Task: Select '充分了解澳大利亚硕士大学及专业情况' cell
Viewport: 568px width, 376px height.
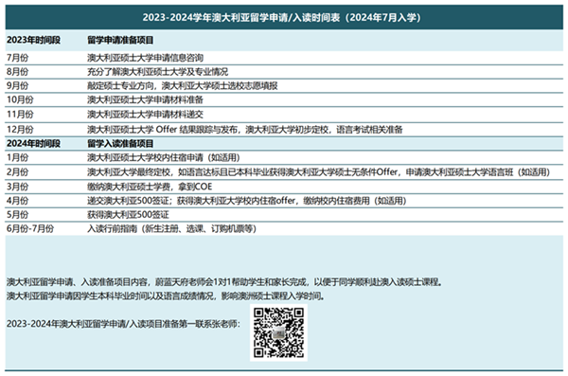Action: coord(157,71)
